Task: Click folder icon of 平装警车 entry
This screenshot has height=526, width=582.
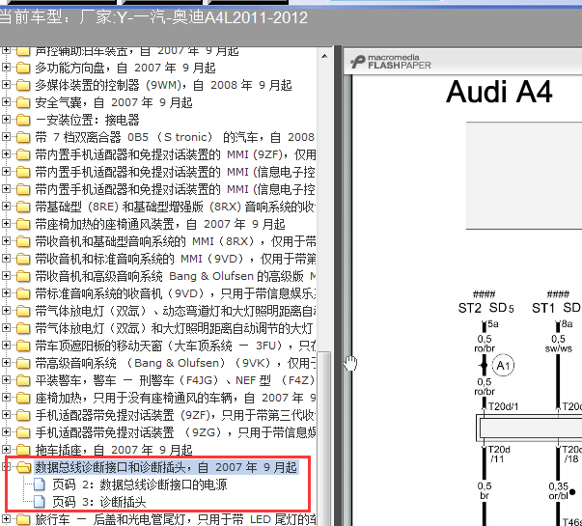Action: point(23,380)
